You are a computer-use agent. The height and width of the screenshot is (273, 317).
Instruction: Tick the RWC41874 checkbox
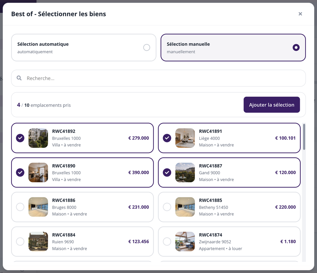click(167, 242)
